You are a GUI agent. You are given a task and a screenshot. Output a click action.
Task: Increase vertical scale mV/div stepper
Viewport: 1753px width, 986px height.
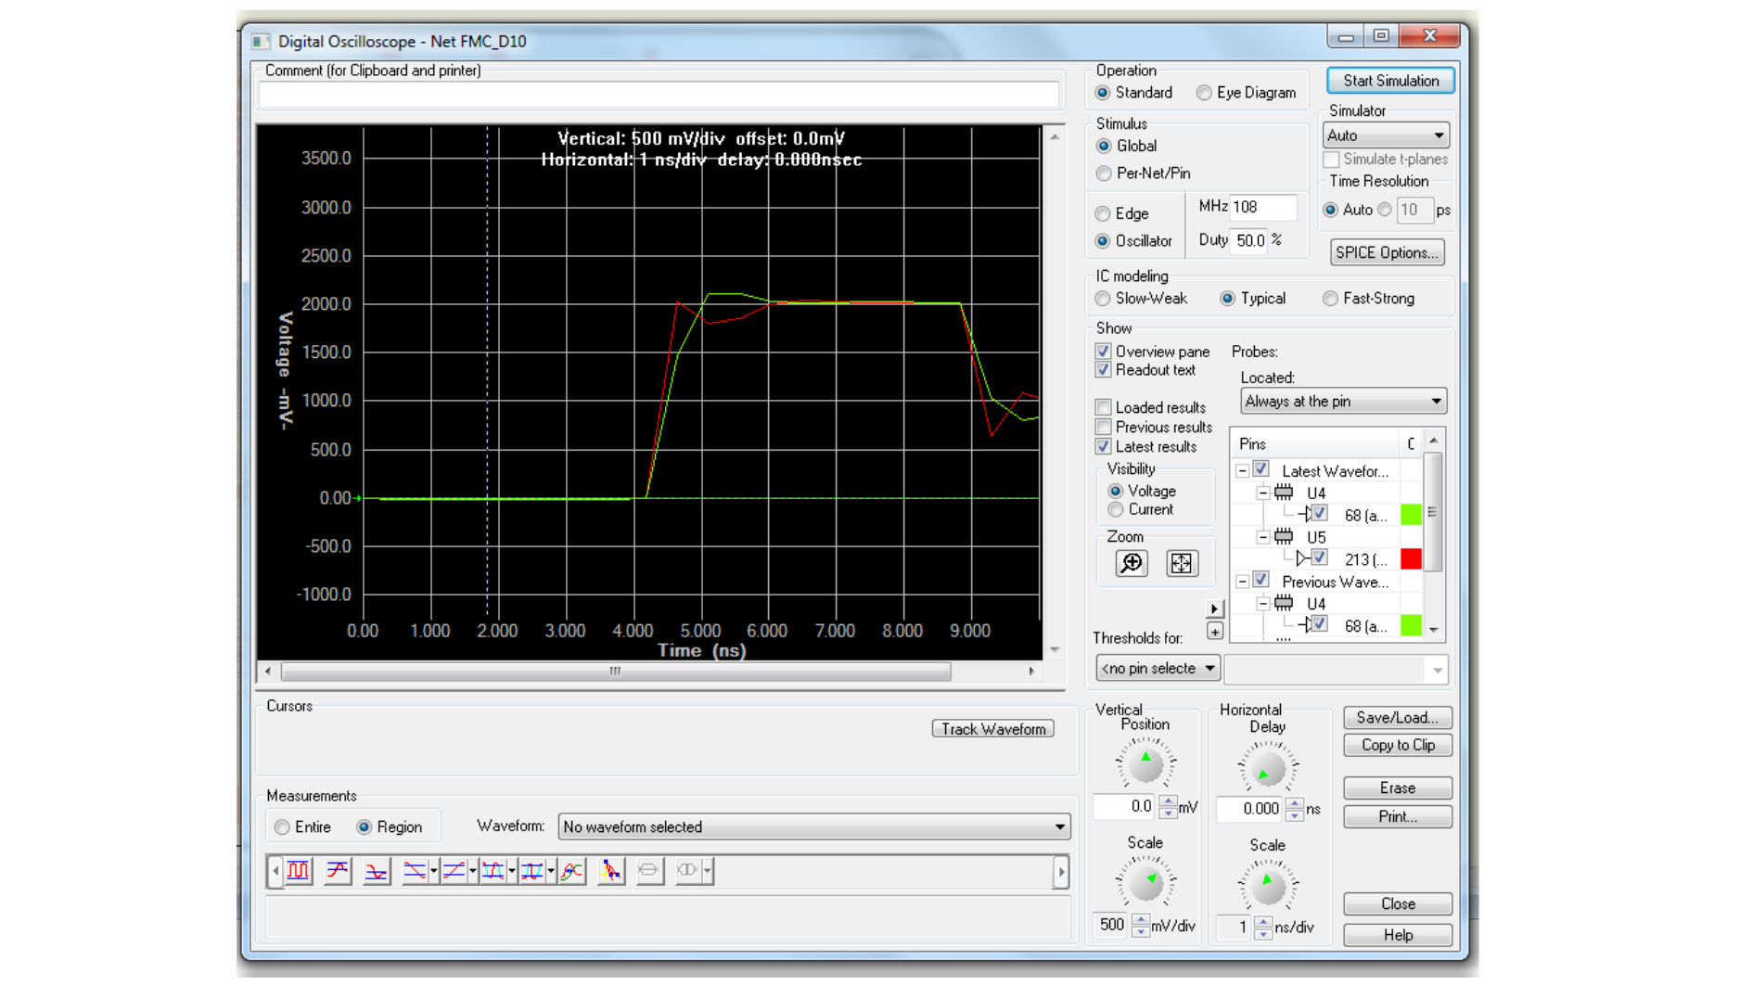click(x=1141, y=920)
